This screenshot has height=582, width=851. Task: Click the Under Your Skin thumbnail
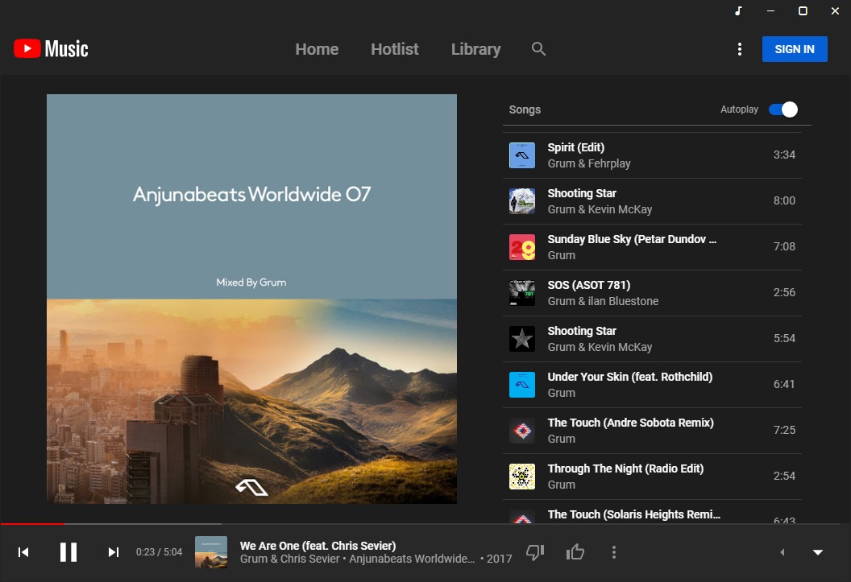522,385
